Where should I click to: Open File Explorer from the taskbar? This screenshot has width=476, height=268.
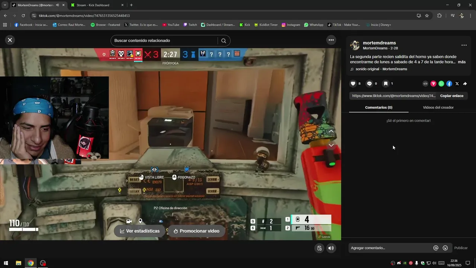tap(18, 263)
